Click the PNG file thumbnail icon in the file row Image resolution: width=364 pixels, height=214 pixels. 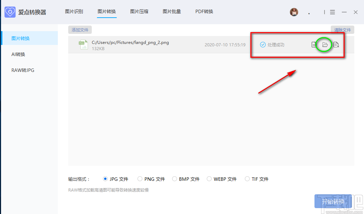coord(83,44)
